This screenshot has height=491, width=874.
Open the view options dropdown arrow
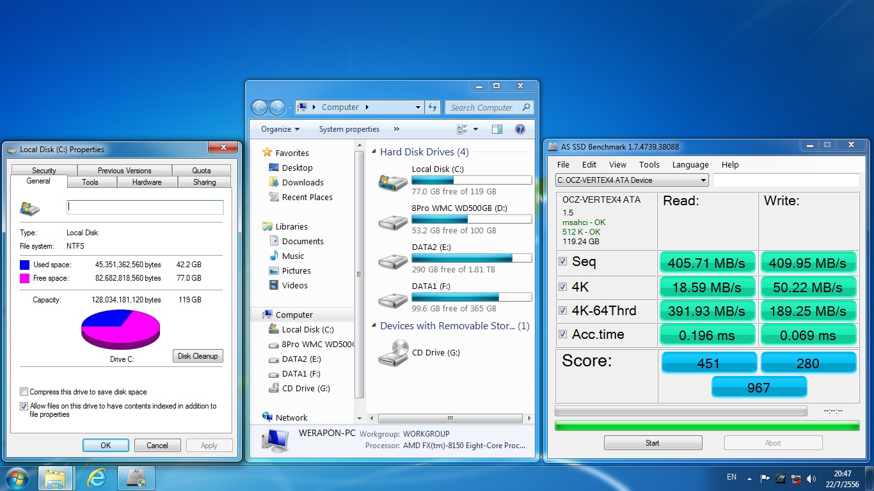(475, 129)
